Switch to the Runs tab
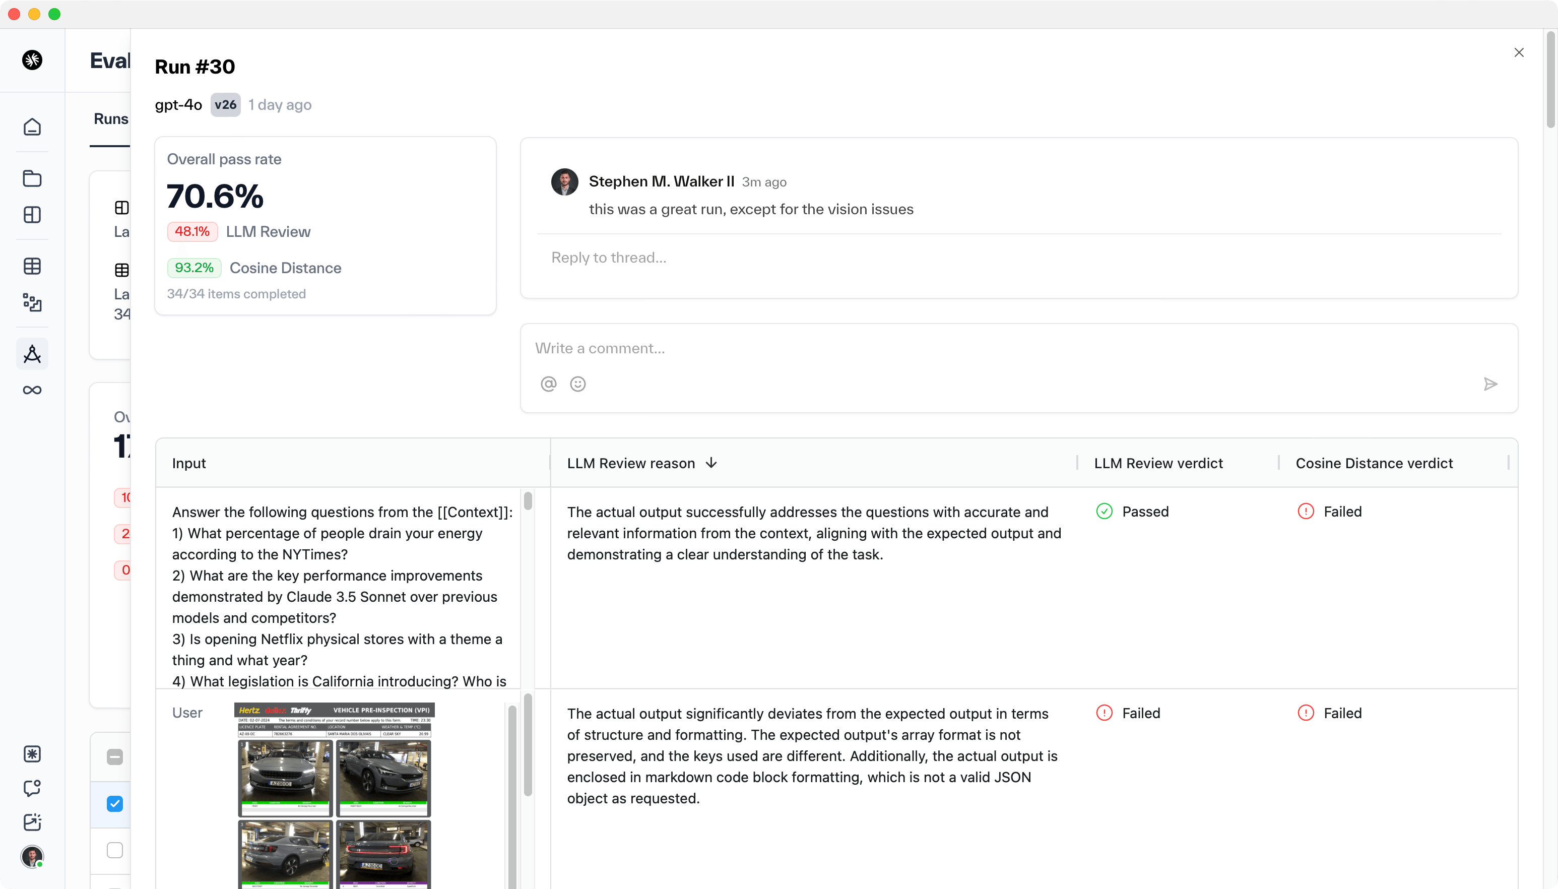Screen dimensions: 1558x889 click(110, 119)
